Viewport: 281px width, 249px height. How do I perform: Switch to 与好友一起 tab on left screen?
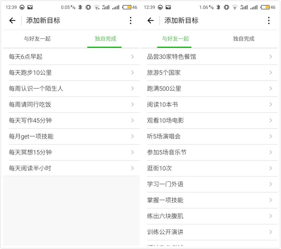click(x=37, y=39)
